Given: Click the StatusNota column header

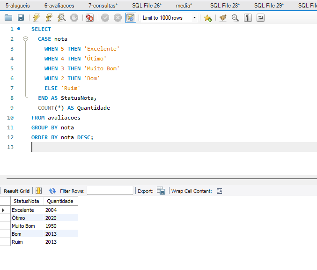Looking at the screenshot, I should (x=26, y=201).
